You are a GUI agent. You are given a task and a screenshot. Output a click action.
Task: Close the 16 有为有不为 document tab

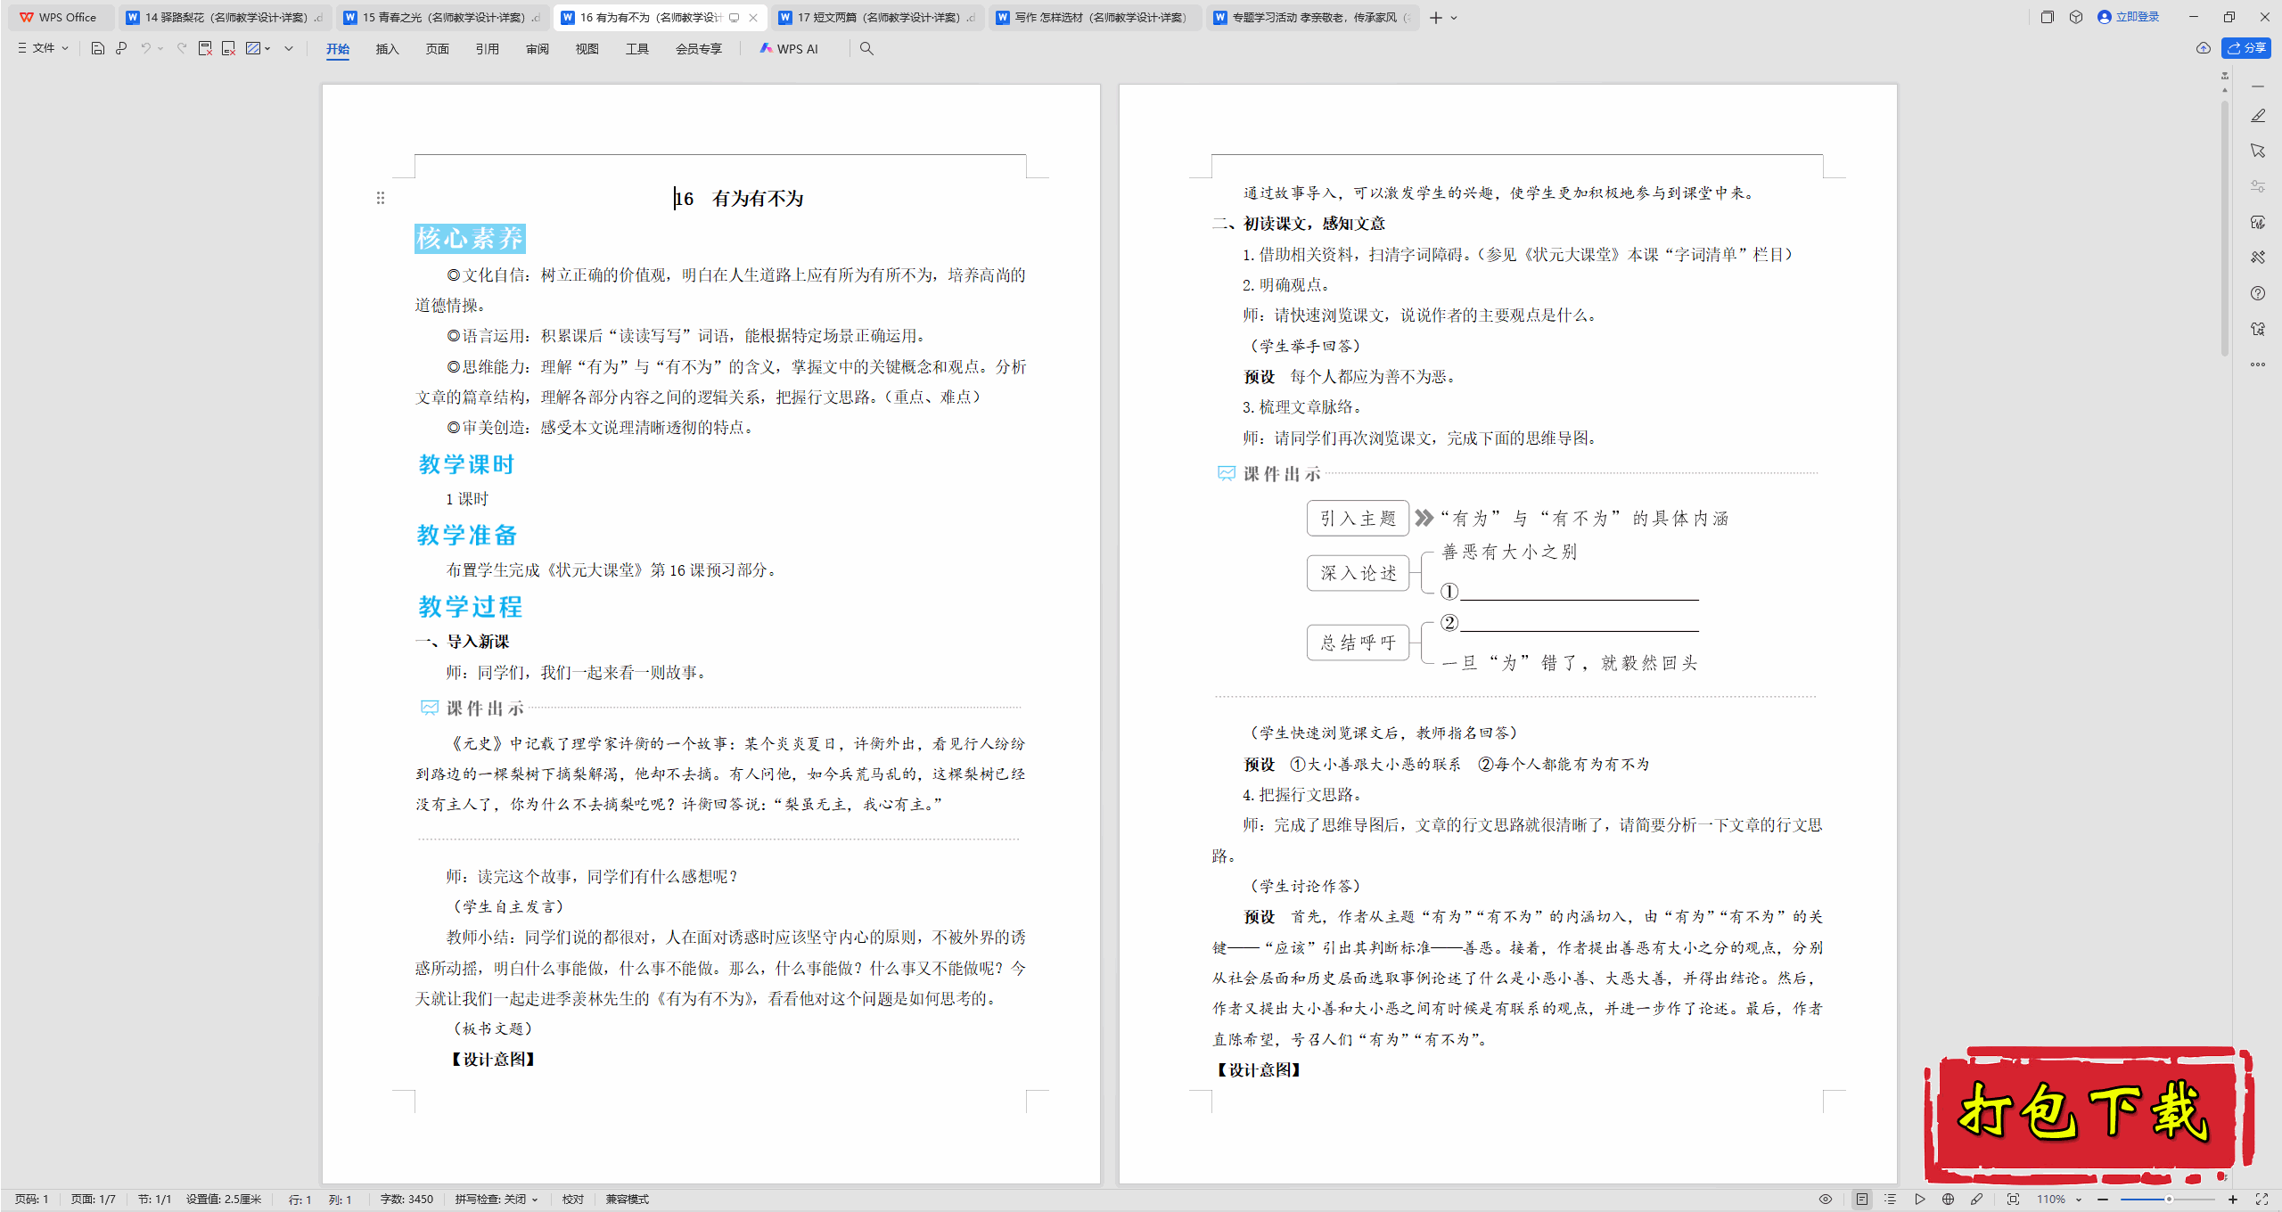753,17
